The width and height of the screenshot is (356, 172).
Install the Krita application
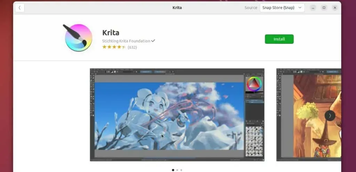(x=279, y=39)
